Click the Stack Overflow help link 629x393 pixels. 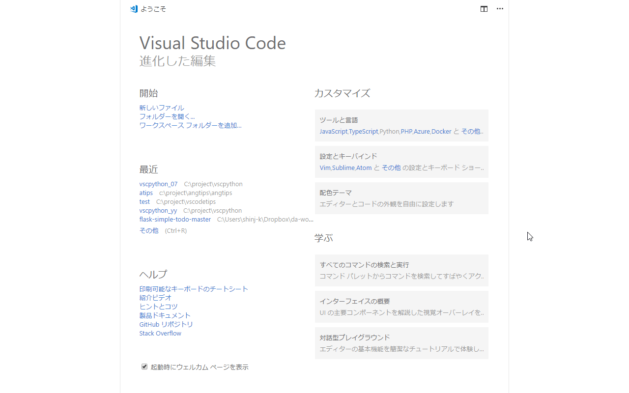[x=160, y=333]
